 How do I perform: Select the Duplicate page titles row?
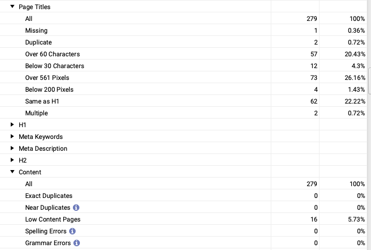point(183,42)
